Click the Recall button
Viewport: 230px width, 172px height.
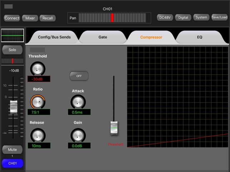48,18
